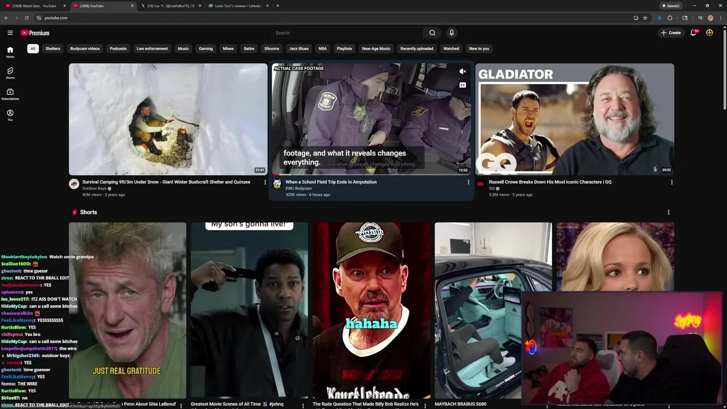
Task: Filter feed by Shelters chip
Action: (x=53, y=48)
